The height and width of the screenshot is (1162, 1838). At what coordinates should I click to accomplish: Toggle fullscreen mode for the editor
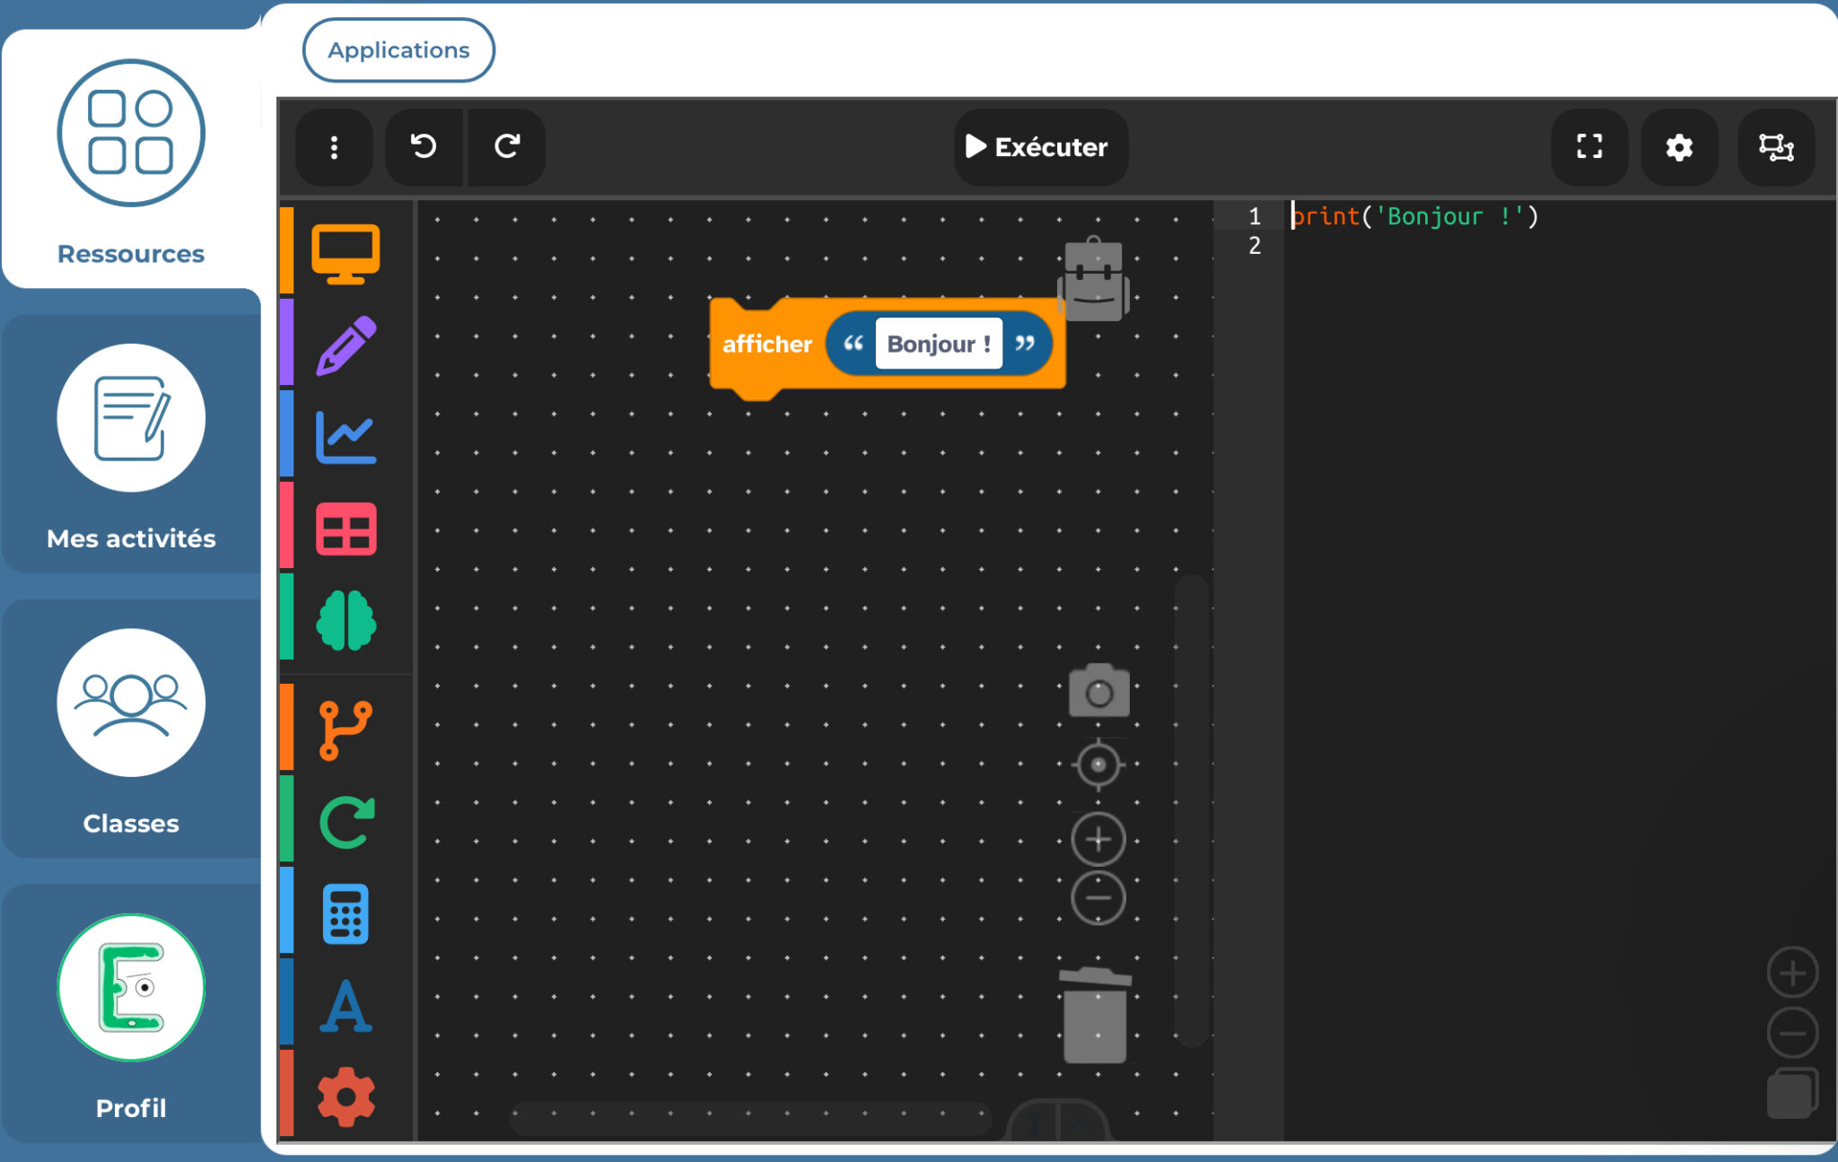click(1589, 147)
